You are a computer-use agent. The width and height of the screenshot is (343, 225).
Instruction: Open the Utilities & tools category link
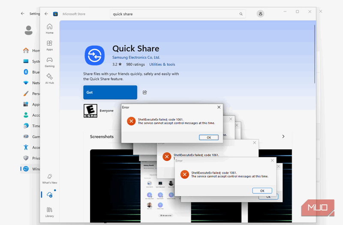pos(162,65)
